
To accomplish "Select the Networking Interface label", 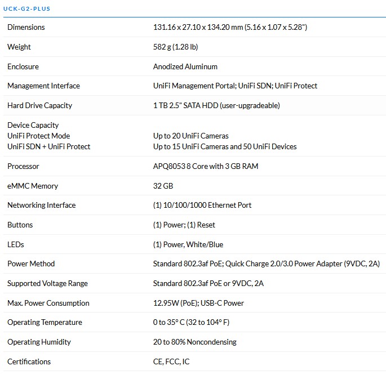I will 41,206.
